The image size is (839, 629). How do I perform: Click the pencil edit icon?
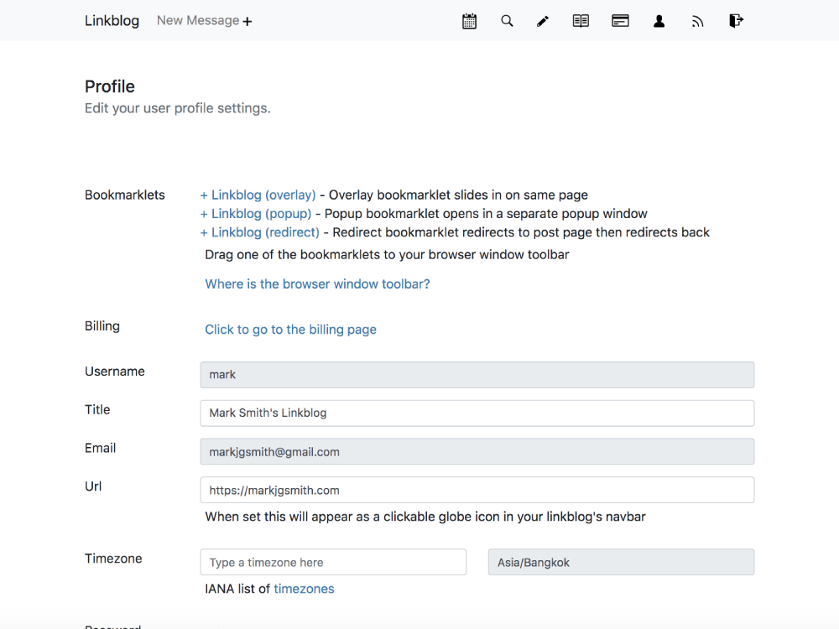543,22
